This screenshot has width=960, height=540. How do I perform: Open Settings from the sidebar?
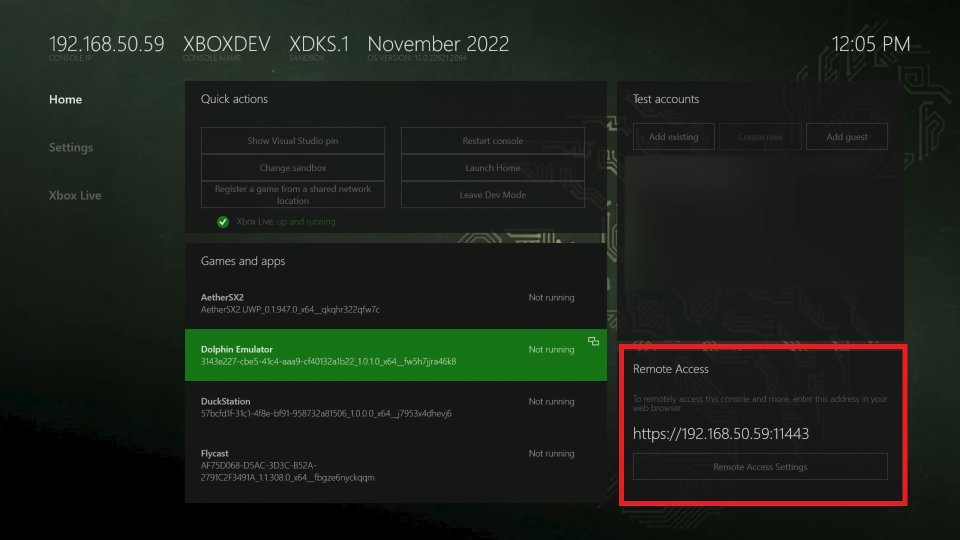(71, 147)
